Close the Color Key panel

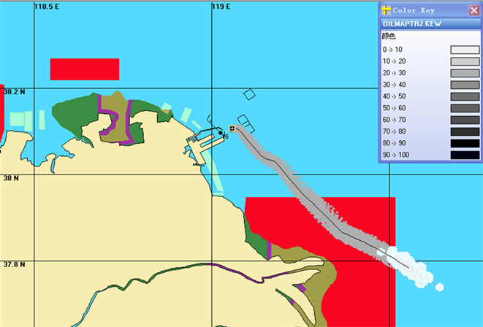(474, 10)
